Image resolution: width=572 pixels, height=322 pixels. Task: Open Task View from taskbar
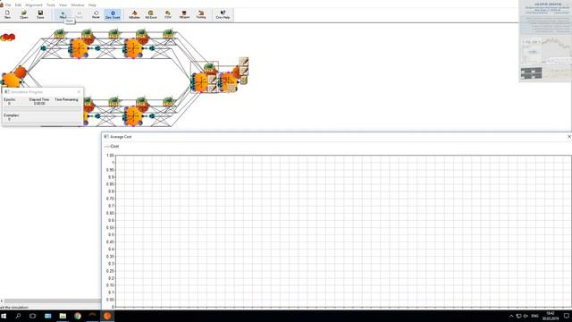tap(33, 316)
